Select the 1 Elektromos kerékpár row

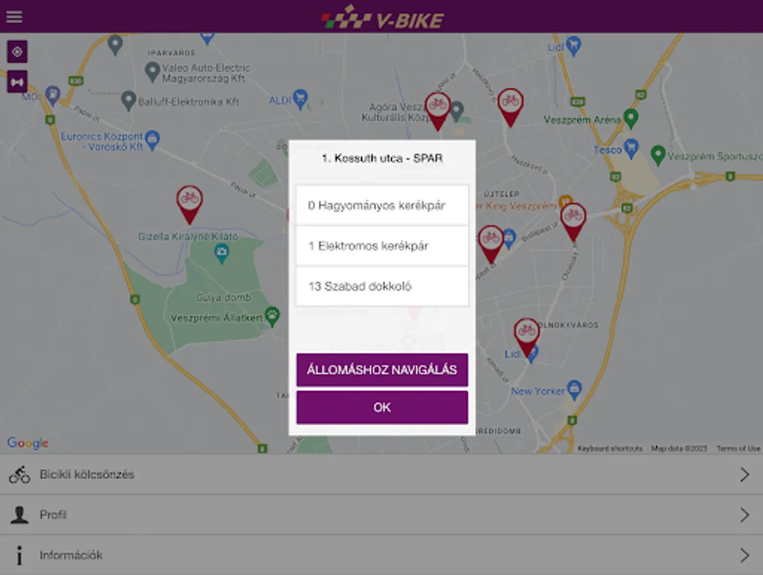(382, 246)
